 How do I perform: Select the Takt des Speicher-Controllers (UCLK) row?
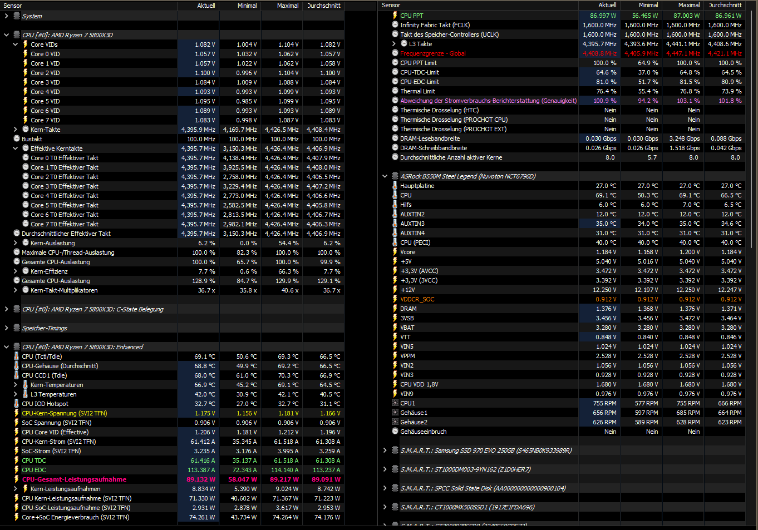[562, 34]
